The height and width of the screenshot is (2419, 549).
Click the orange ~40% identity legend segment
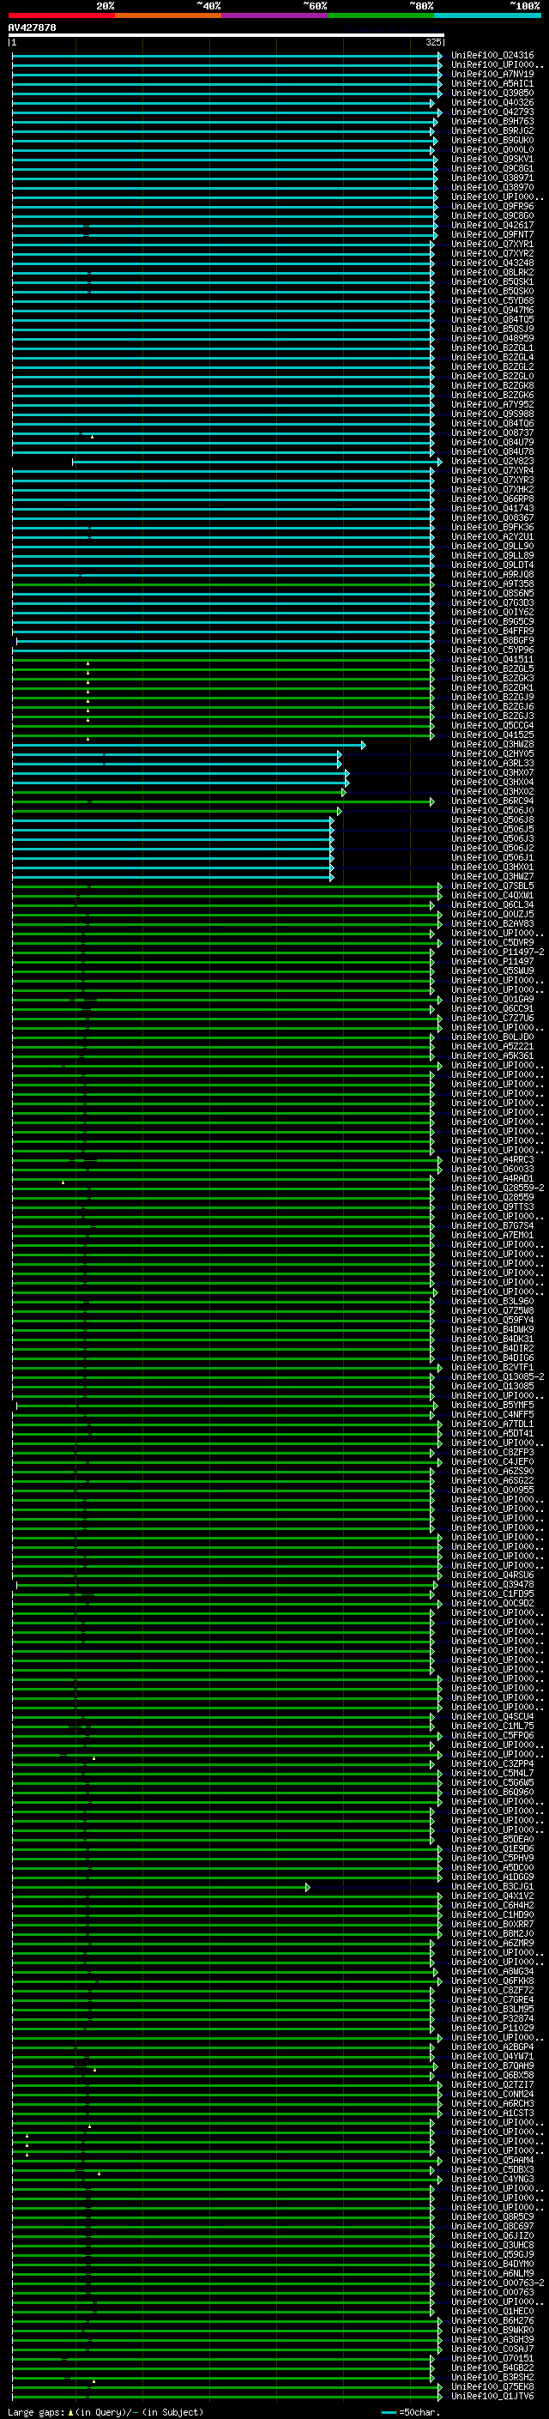(x=168, y=15)
